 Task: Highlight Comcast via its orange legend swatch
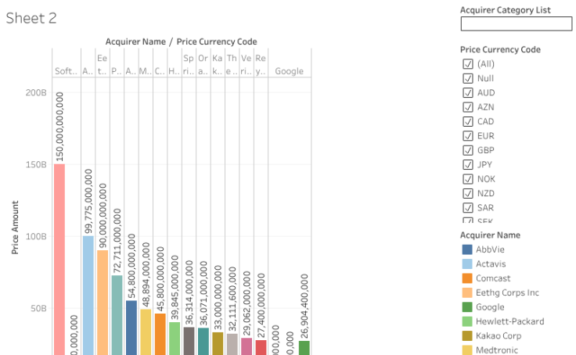(467, 278)
